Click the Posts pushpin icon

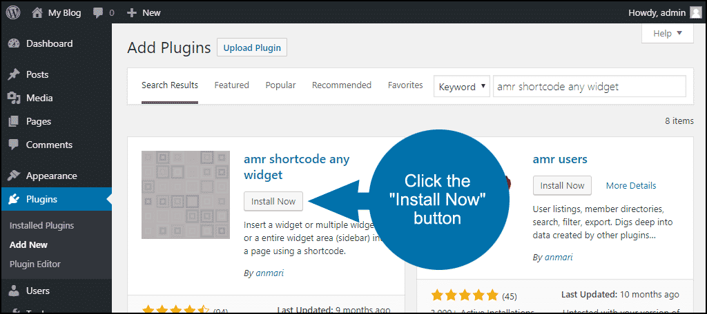pos(14,74)
